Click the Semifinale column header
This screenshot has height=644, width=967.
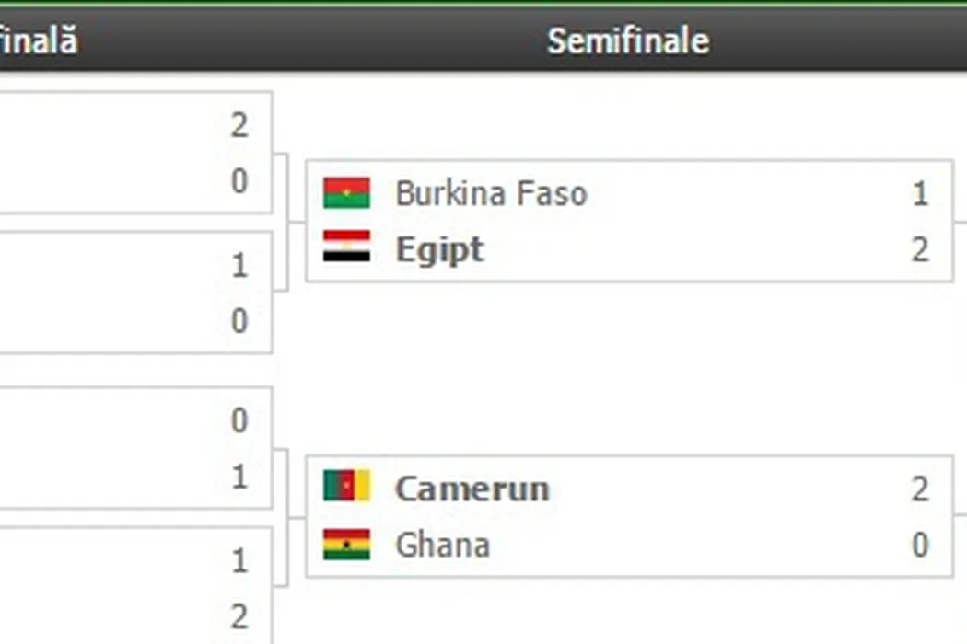coord(628,40)
